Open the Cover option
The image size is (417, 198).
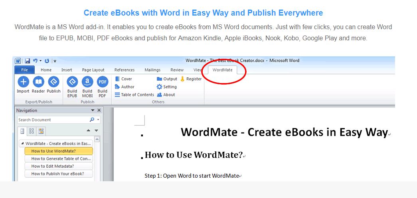[123, 79]
